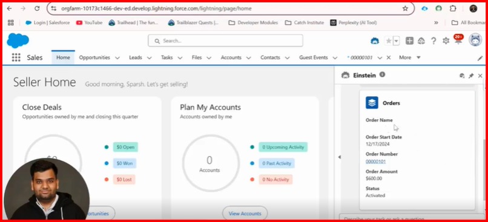The height and width of the screenshot is (222, 488).
Task: Open the Help question mark icon
Action: [434, 41]
